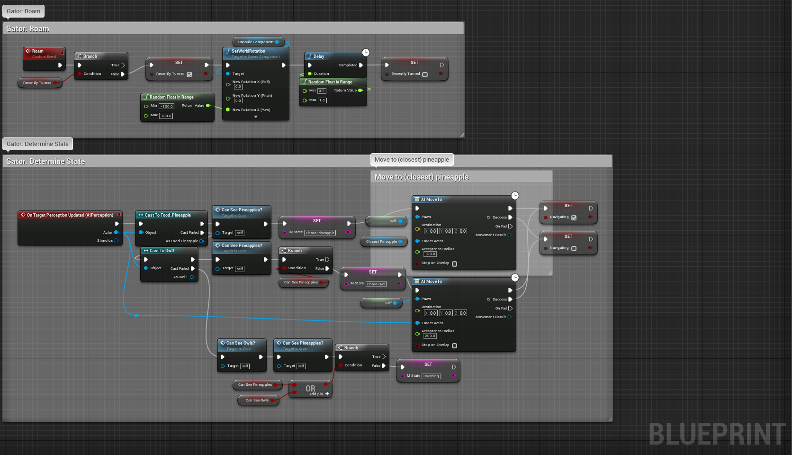Click the clock icon on the AI MoveTo with radius 200.0
Screen dimensions: 792x455
[x=515, y=277]
